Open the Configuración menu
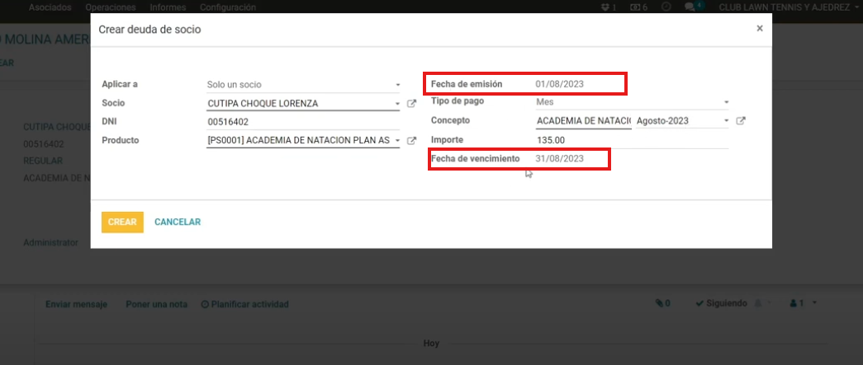The image size is (863, 365). point(228,7)
